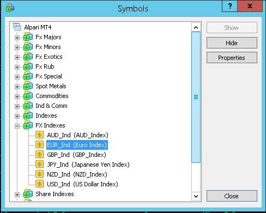This screenshot has width=266, height=213.
Task: Click the Fx Exotics group folder icon
Action: (x=28, y=57)
